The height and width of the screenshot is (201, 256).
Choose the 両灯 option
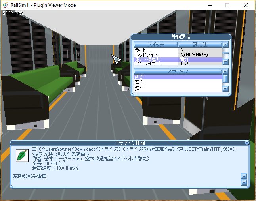click(178, 77)
